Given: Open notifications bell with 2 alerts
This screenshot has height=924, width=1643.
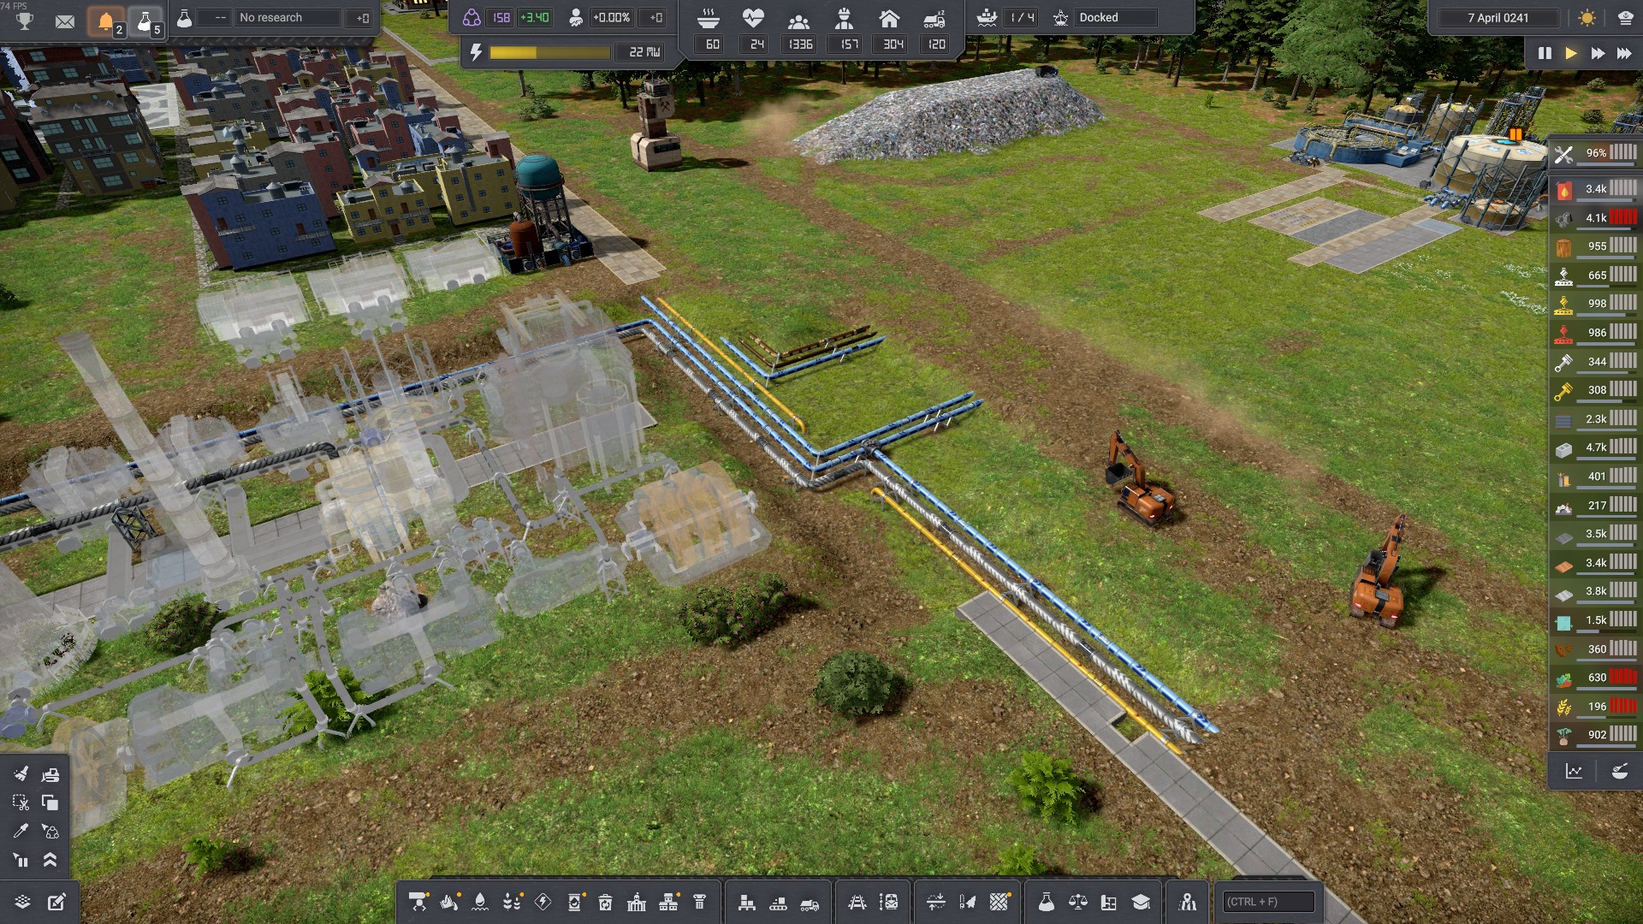Looking at the screenshot, I should click(107, 22).
